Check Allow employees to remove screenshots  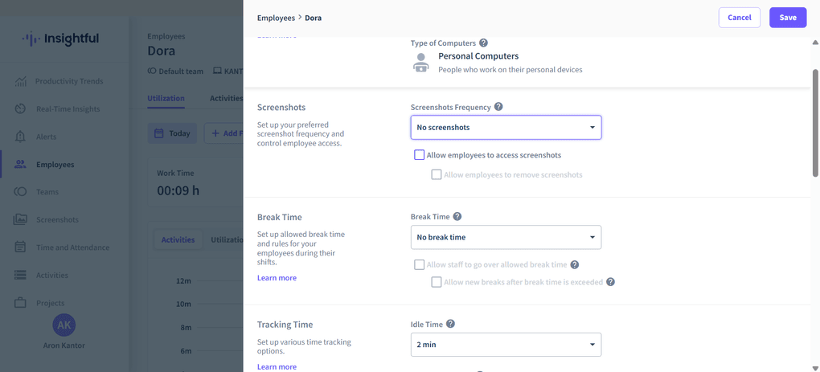(437, 174)
